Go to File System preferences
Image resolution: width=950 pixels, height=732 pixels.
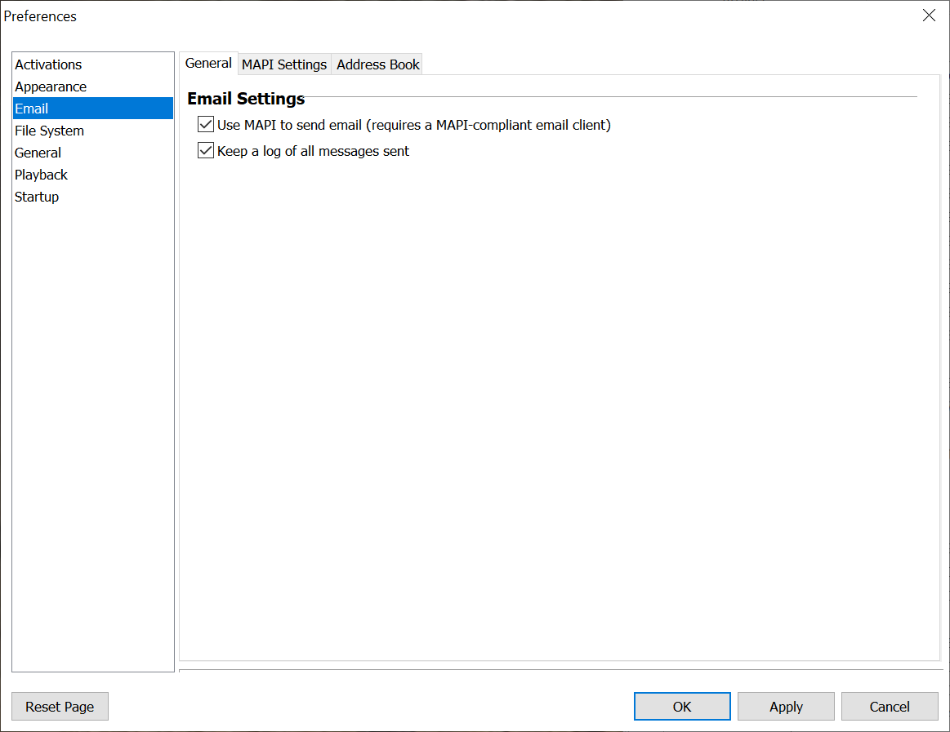click(x=49, y=131)
